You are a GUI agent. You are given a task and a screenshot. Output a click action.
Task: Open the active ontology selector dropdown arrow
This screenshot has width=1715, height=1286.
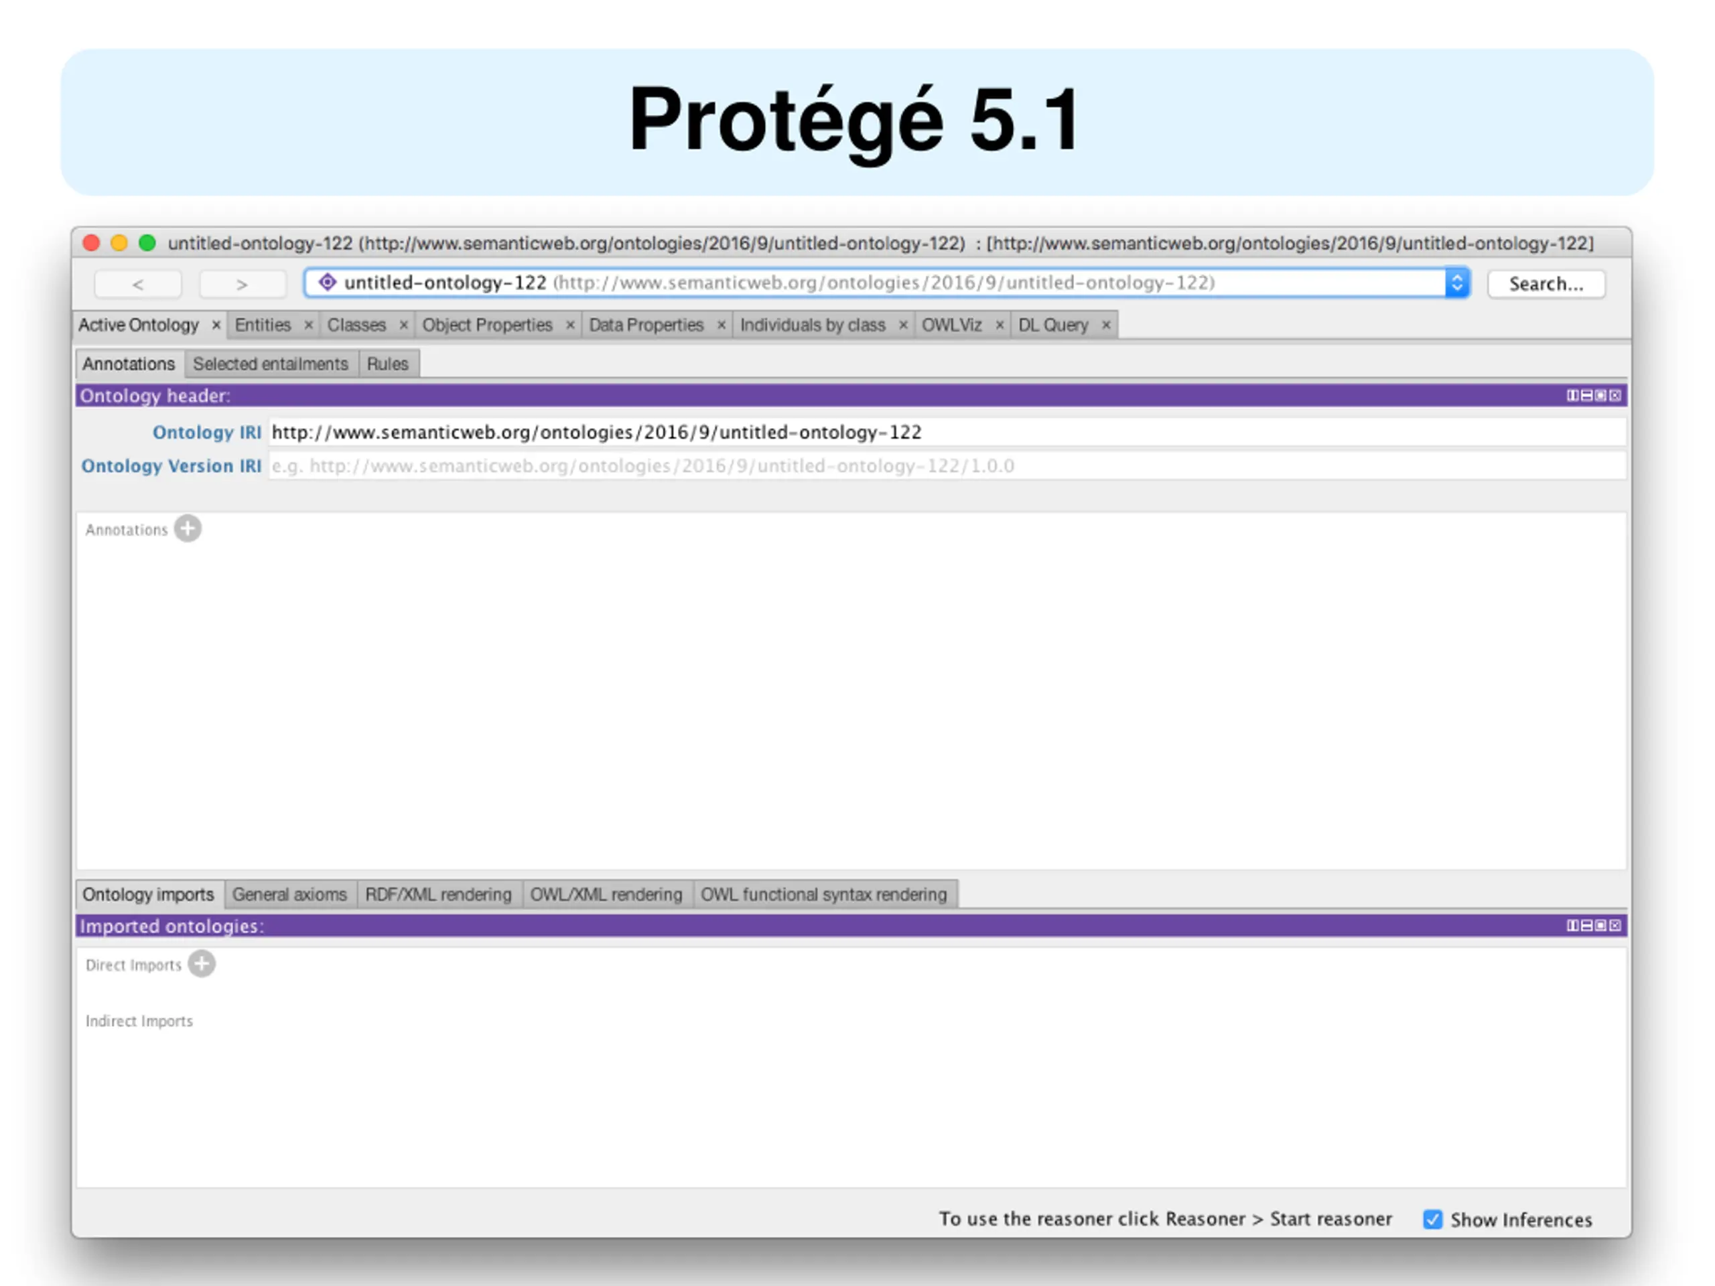(1457, 283)
